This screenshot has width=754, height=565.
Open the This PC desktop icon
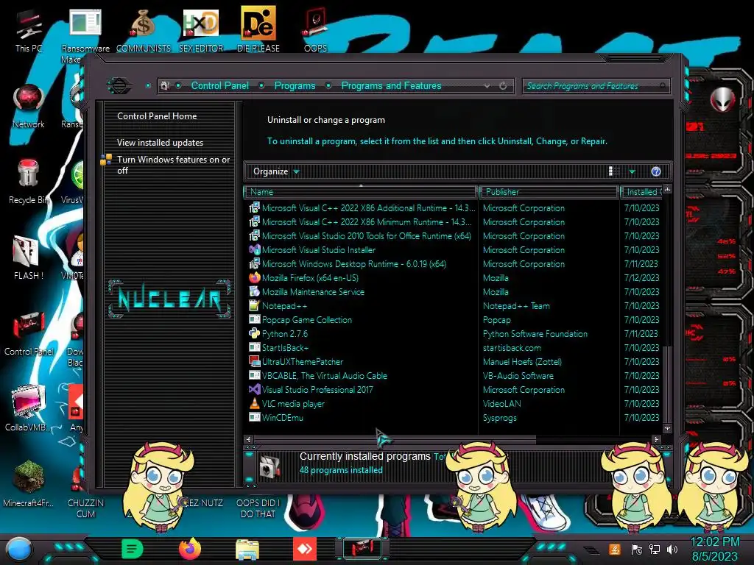click(x=28, y=31)
